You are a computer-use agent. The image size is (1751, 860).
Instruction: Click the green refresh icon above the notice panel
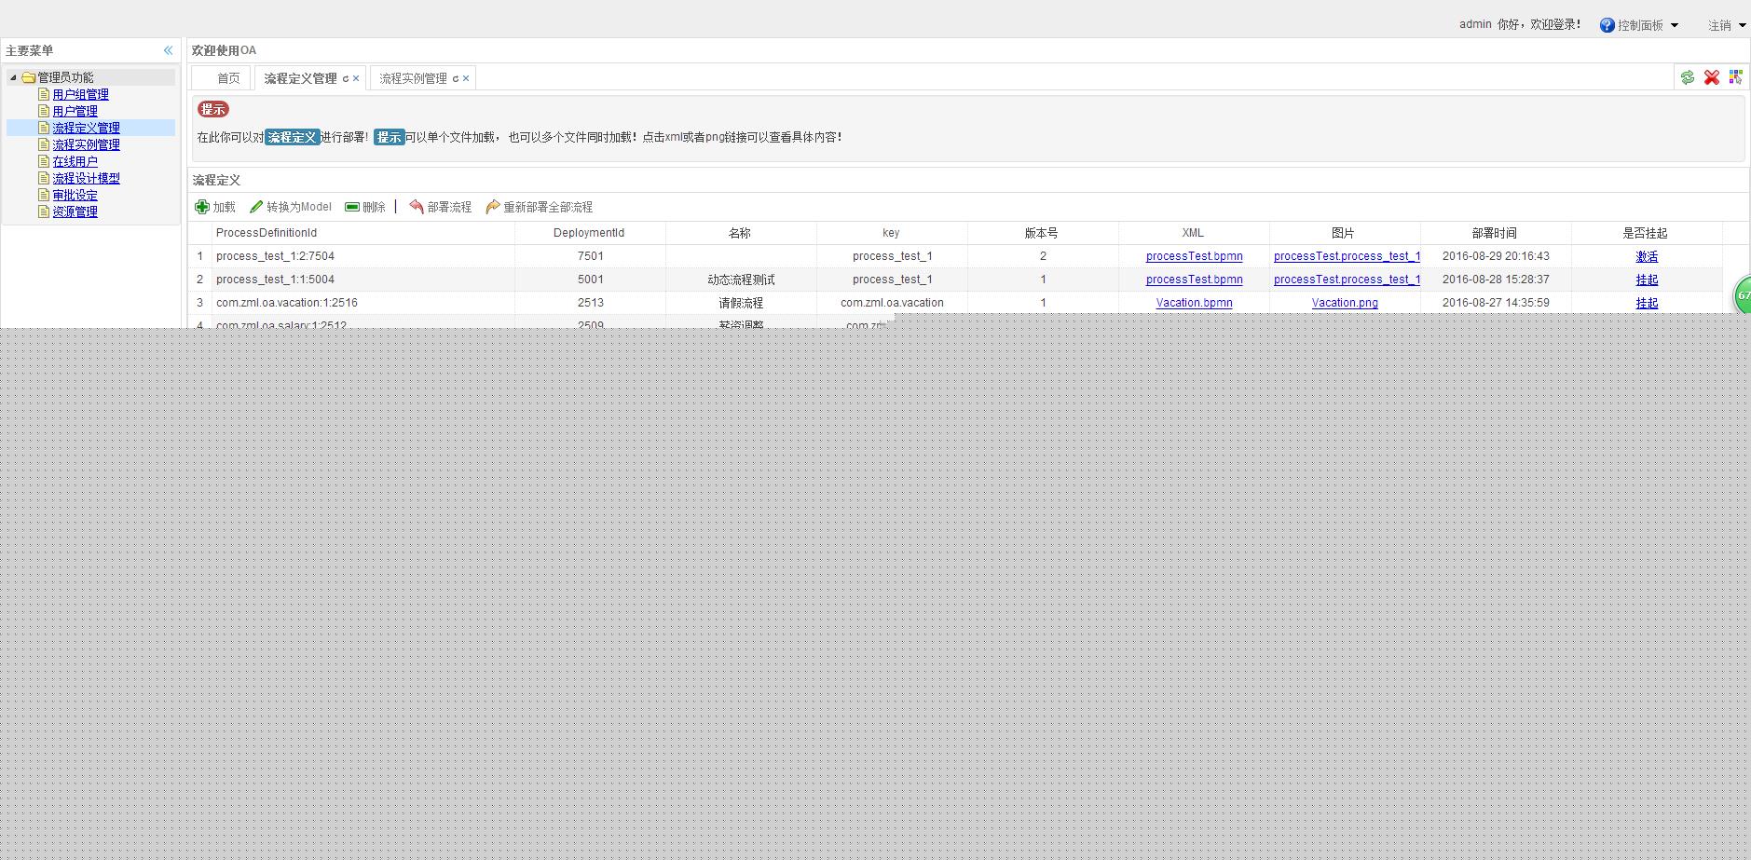click(1688, 78)
